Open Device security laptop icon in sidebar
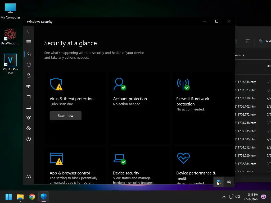Viewport: 271px width, 203px height. point(29,107)
